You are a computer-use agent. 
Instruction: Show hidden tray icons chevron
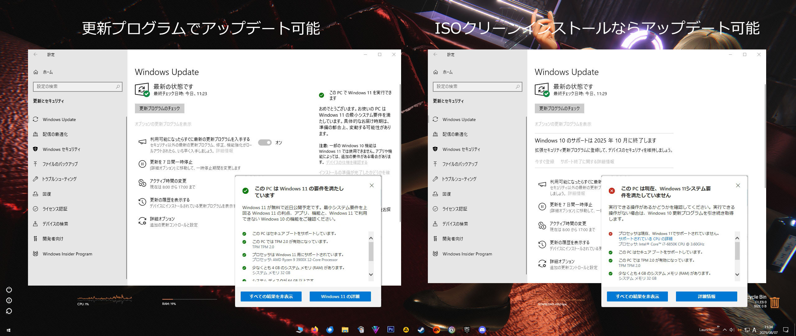pos(725,330)
